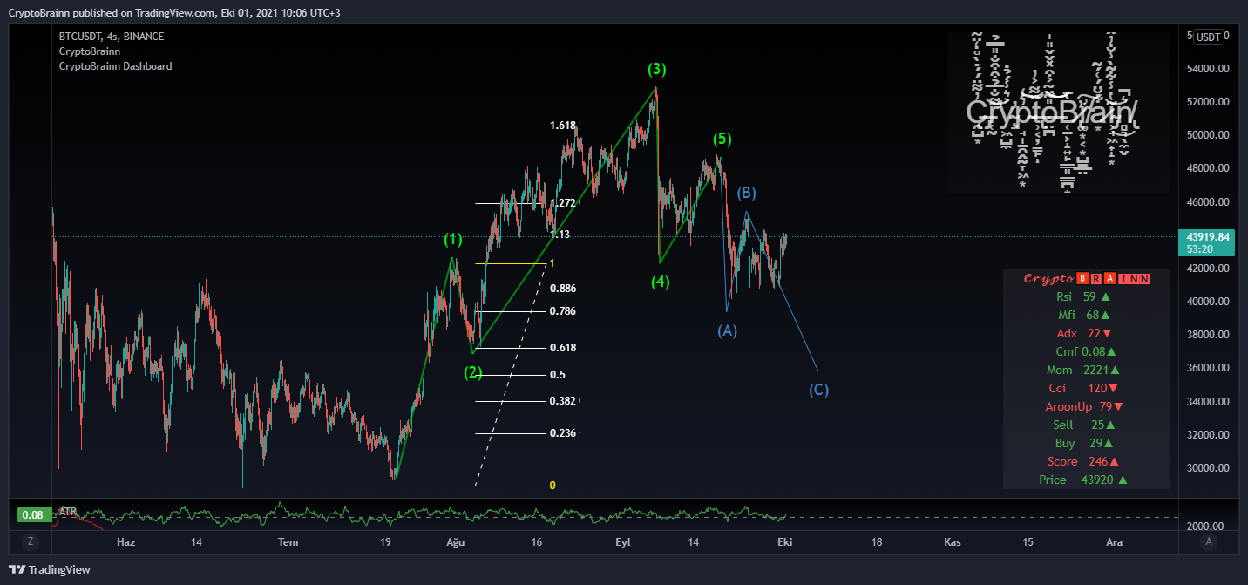Viewport: 1248px width, 585px height.
Task: Click the TradingView logo at the bottom
Action: pos(49,569)
